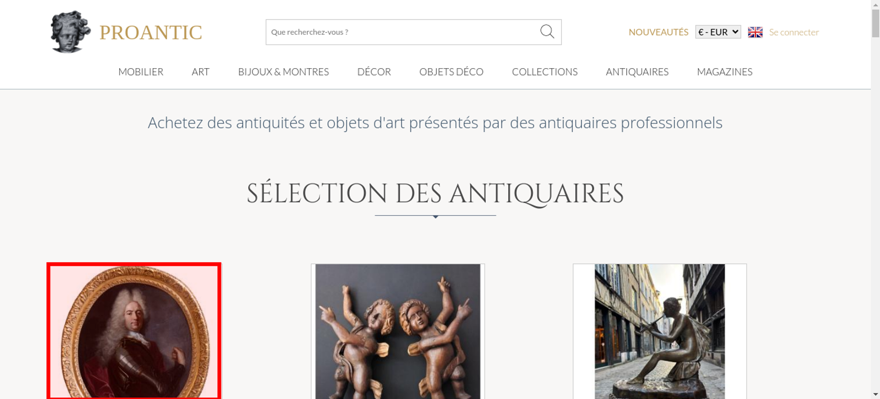
Task: Click the PROANTIC brand name text
Action: coord(150,33)
